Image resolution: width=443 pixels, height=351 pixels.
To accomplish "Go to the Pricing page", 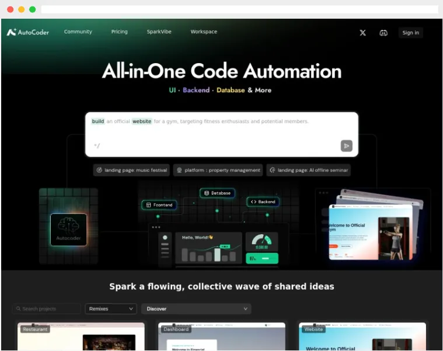I will pyautogui.click(x=119, y=32).
